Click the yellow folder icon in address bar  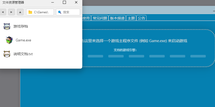click(x=30, y=12)
